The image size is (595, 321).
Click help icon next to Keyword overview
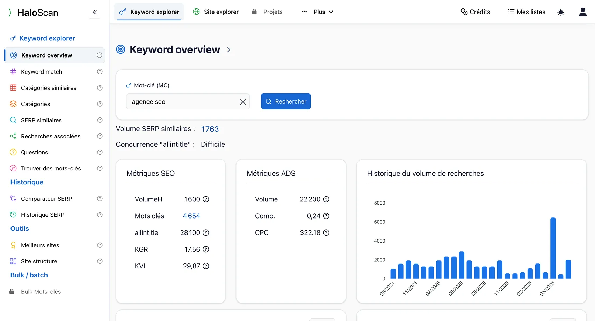(100, 55)
